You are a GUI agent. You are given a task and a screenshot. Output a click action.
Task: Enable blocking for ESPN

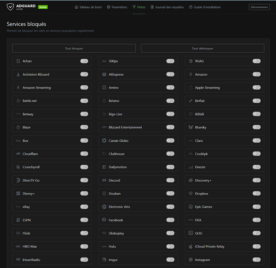point(84,220)
